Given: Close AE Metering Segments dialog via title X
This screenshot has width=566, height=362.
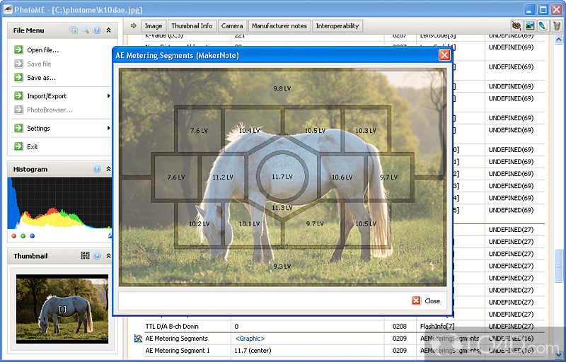Looking at the screenshot, I should pyautogui.click(x=444, y=55).
